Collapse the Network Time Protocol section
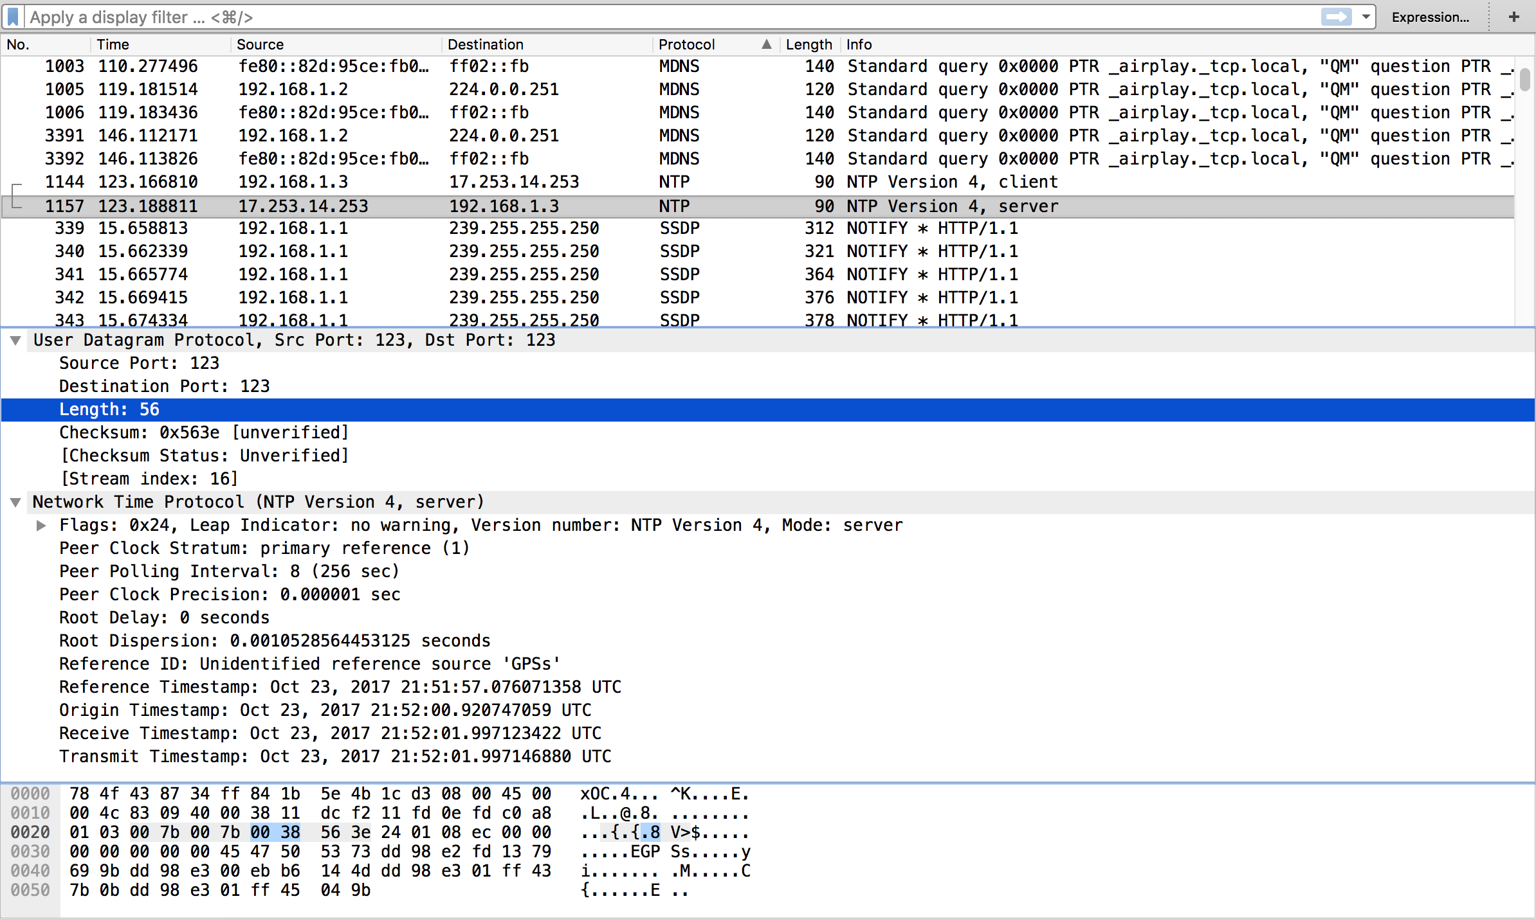This screenshot has width=1536, height=919. (x=16, y=503)
